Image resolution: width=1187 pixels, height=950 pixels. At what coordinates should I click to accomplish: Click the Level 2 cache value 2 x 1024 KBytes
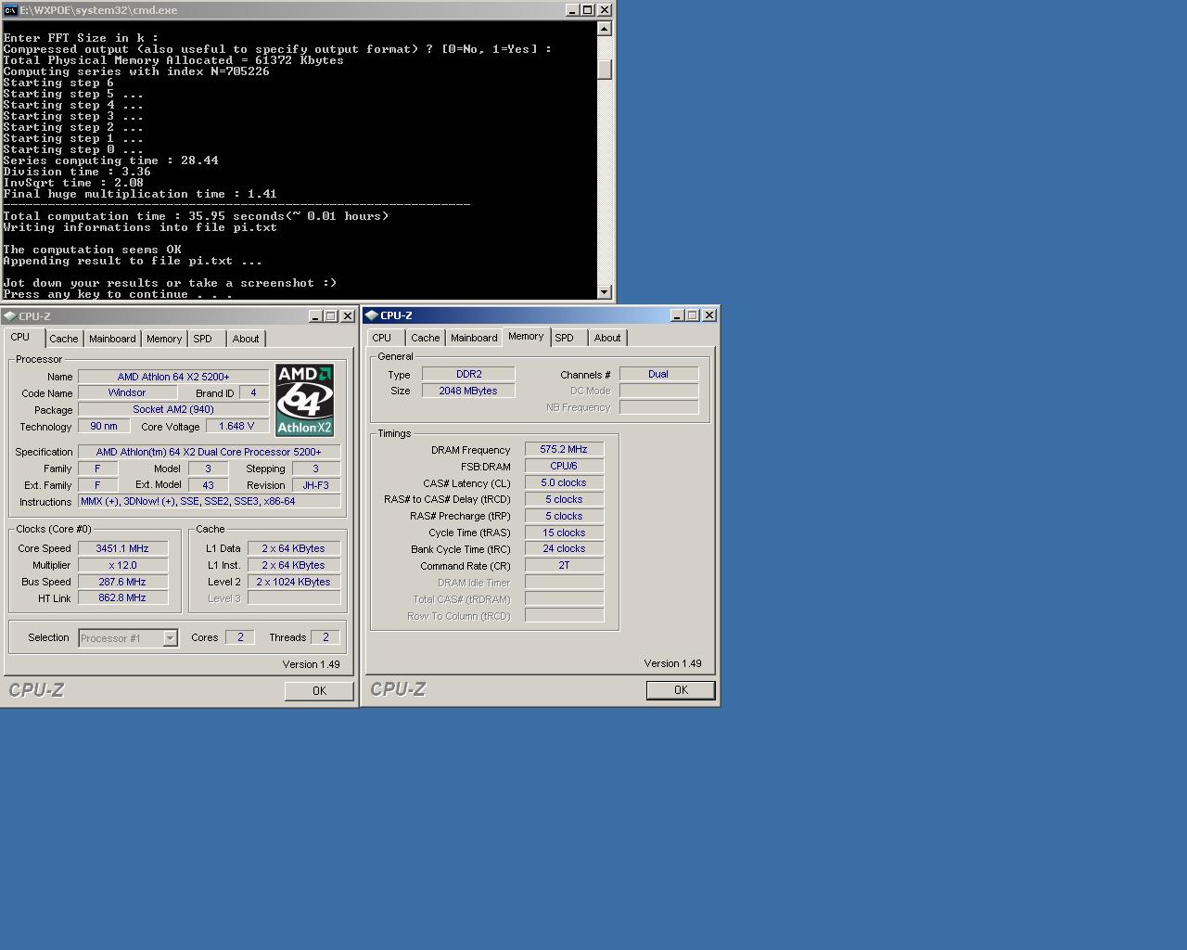pyautogui.click(x=294, y=582)
